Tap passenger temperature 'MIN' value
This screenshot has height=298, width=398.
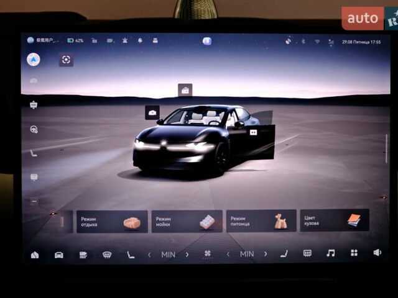click(247, 254)
